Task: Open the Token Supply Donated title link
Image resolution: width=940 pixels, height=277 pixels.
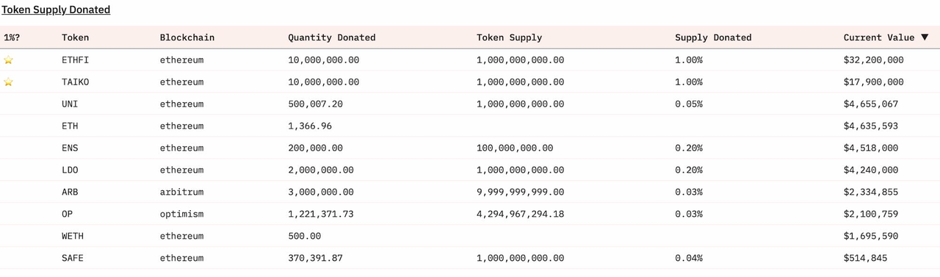Action: pos(56,10)
